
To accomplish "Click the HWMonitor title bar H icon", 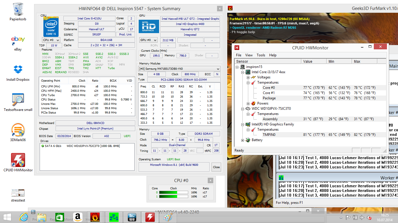I will coord(237,48).
